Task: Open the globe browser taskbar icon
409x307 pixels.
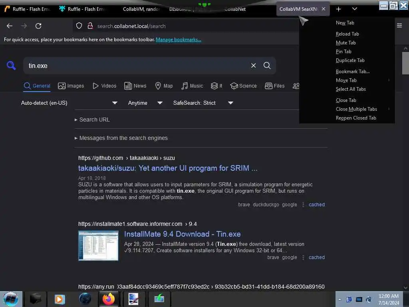Action: pyautogui.click(x=85, y=299)
